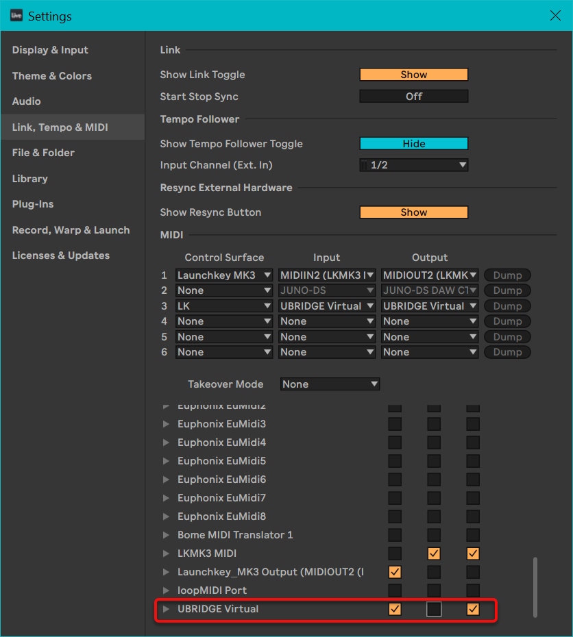573x637 pixels.
Task: Enable the middle checkbox for UBRIDGE Virtual
Action: click(x=434, y=609)
